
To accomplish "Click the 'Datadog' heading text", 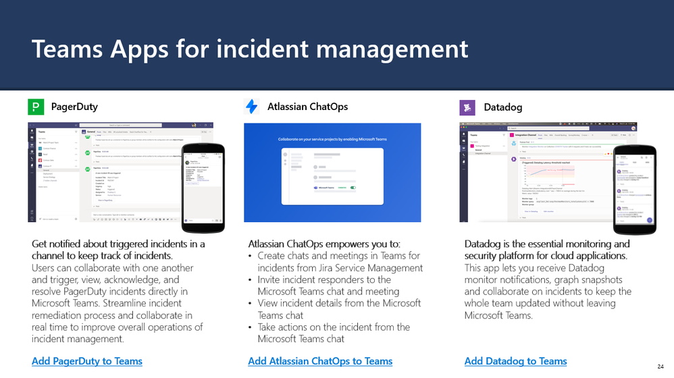I will (x=503, y=107).
